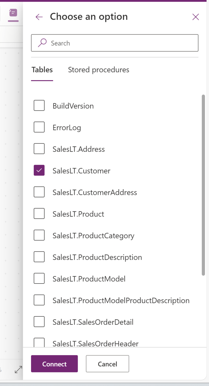Click the expand canvas arrow bottom left
Viewport: 209px width, 386px height.
(x=18, y=370)
